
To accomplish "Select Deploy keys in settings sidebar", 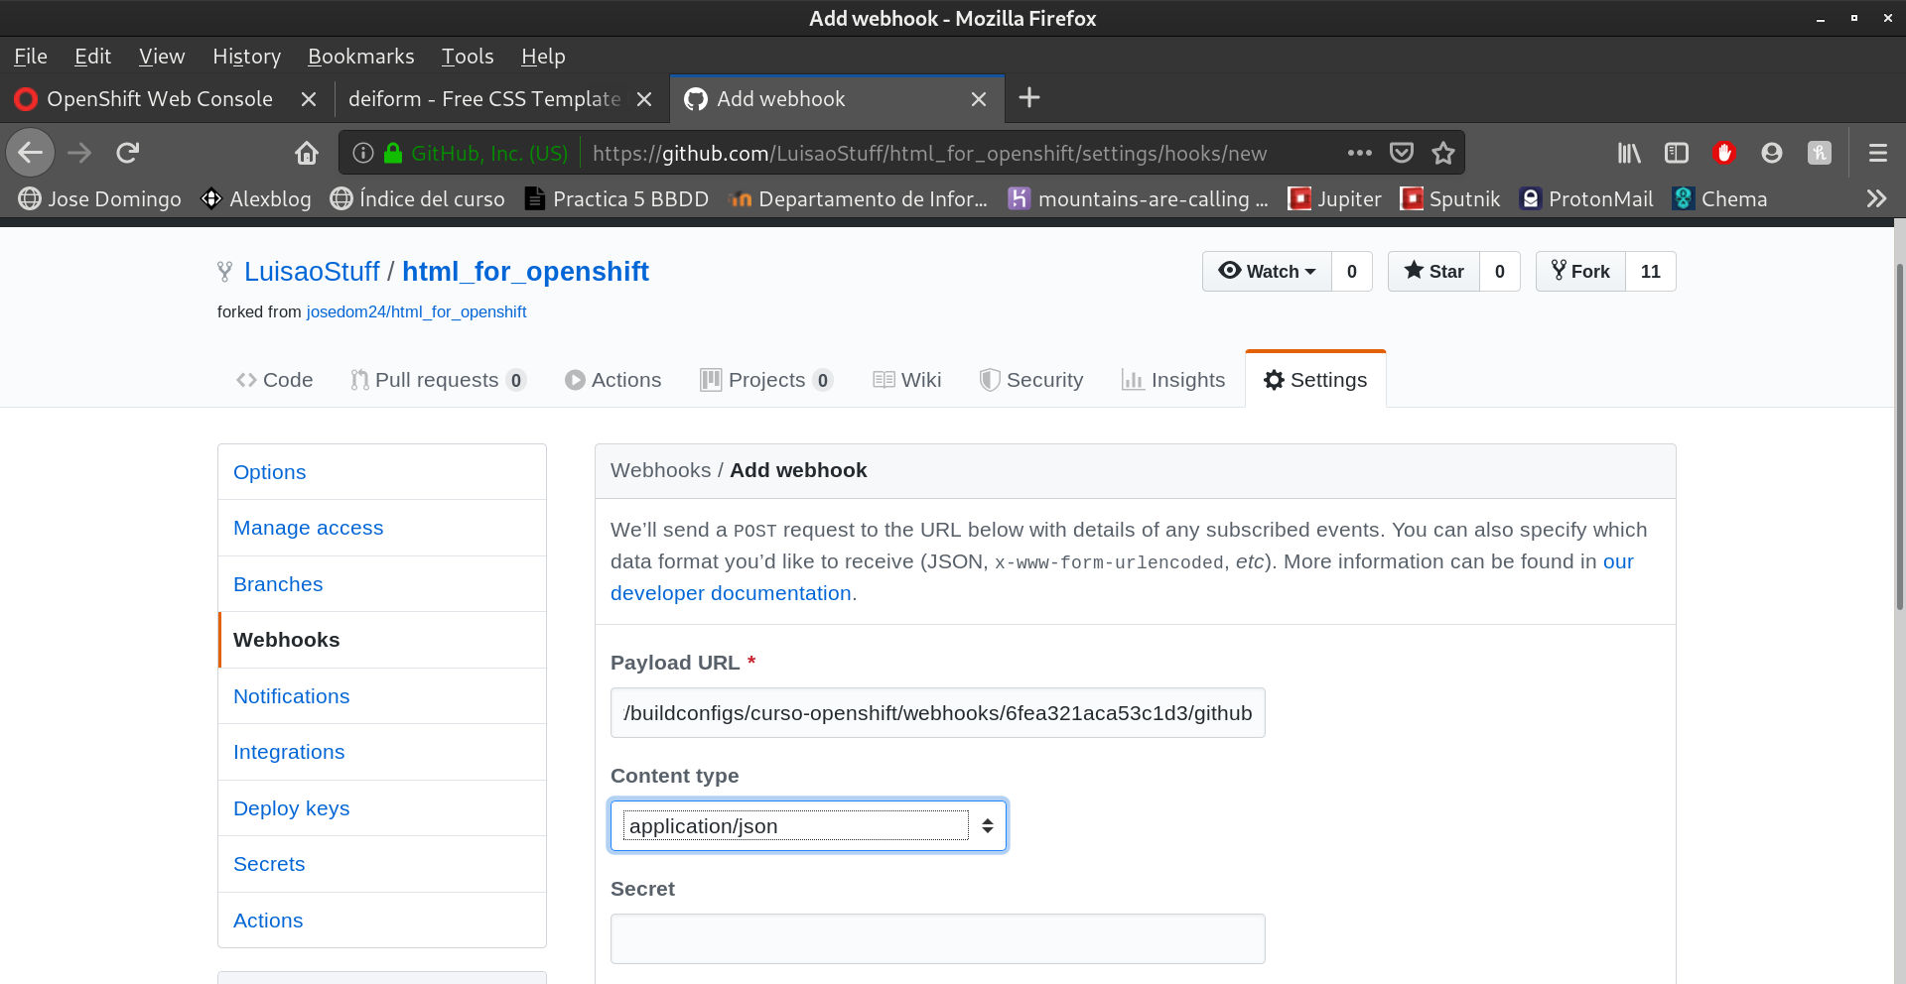I will tap(291, 808).
